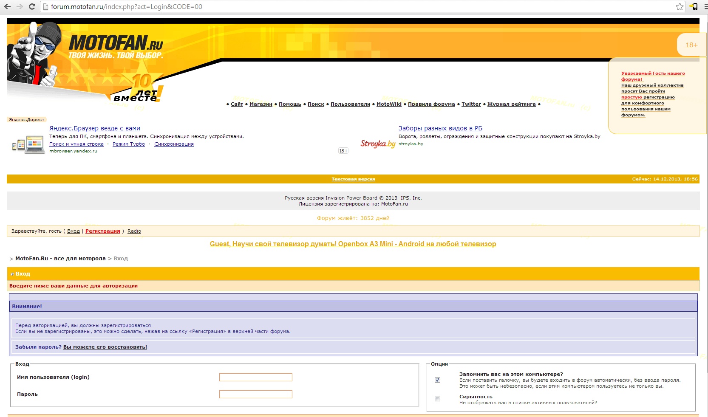Bookmark page with the star icon
This screenshot has height=417, width=708.
pyautogui.click(x=680, y=6)
